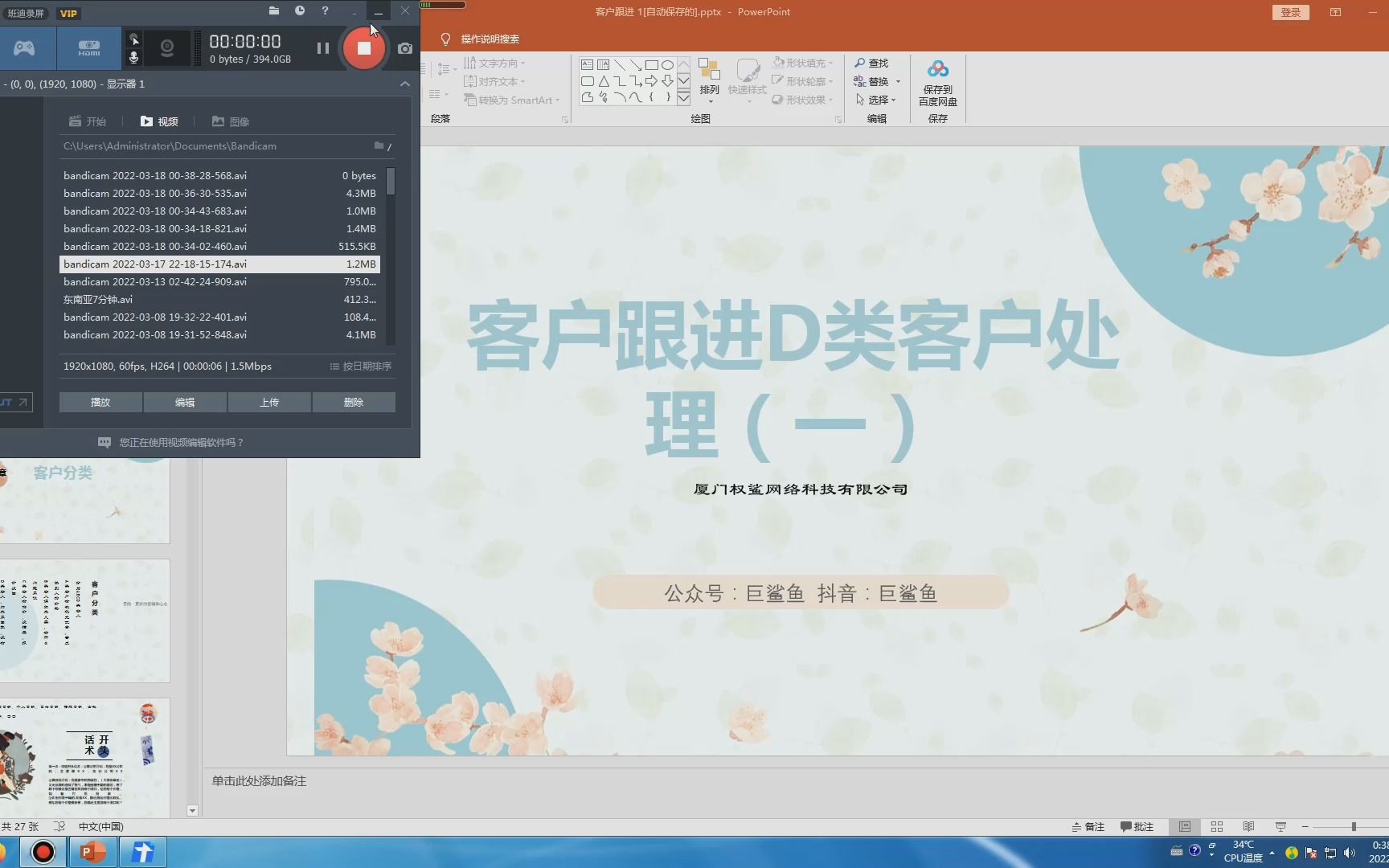Open the video editing software prompt link
The width and height of the screenshot is (1389, 868).
pyautogui.click(x=170, y=442)
